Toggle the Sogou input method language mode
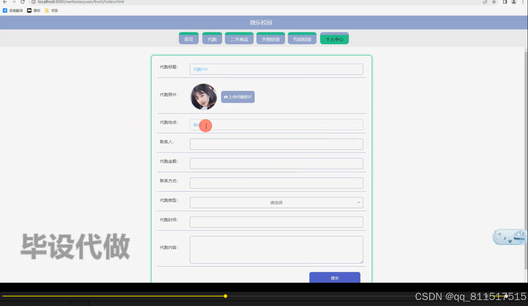The width and height of the screenshot is (528, 306). pos(499,234)
